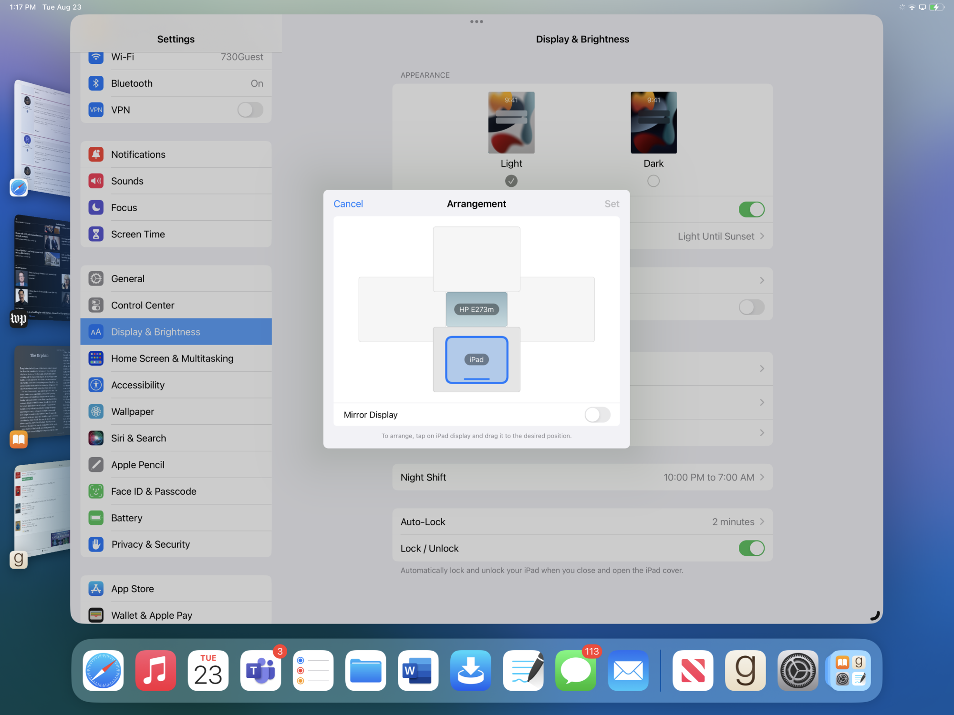
Task: Open Light Until Sunset options
Action: point(720,236)
